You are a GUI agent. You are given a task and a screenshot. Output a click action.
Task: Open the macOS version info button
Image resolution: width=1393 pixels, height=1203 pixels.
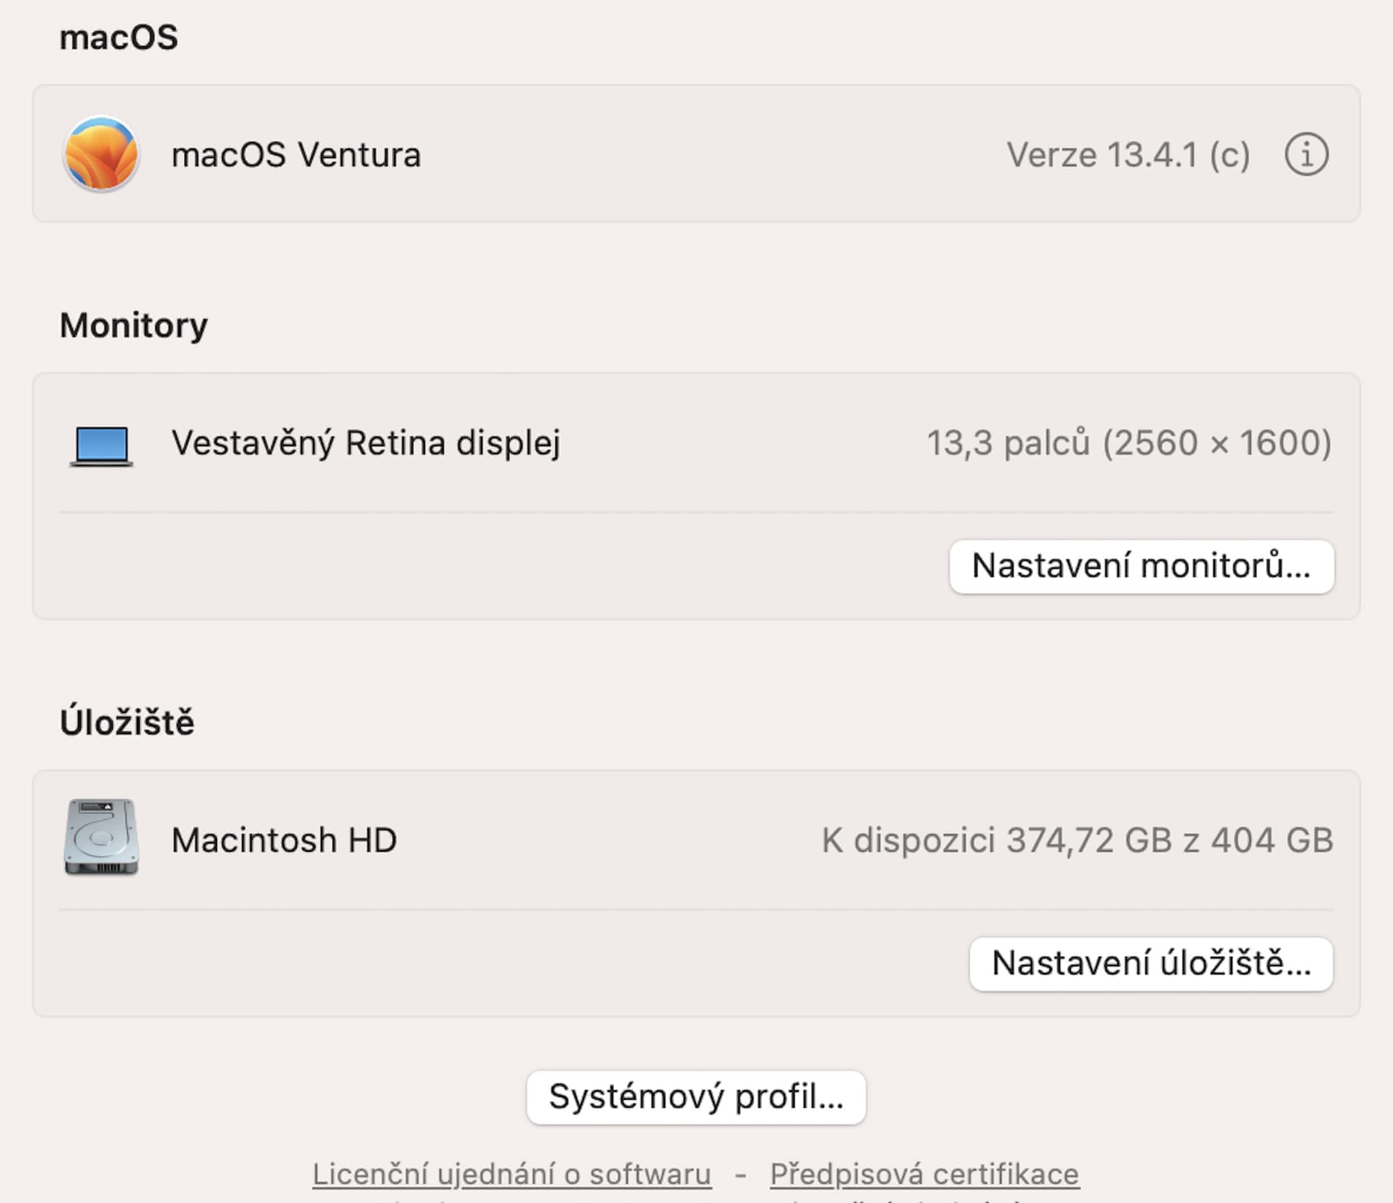point(1307,155)
